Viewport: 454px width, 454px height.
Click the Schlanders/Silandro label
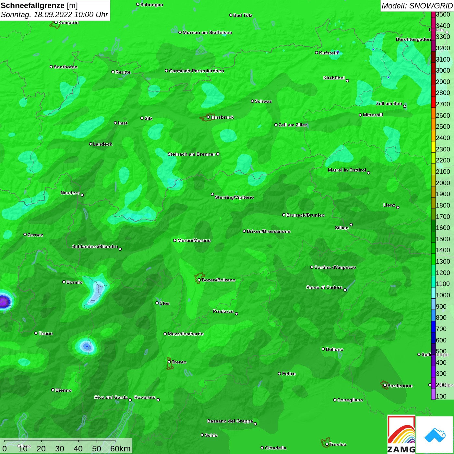95,246
